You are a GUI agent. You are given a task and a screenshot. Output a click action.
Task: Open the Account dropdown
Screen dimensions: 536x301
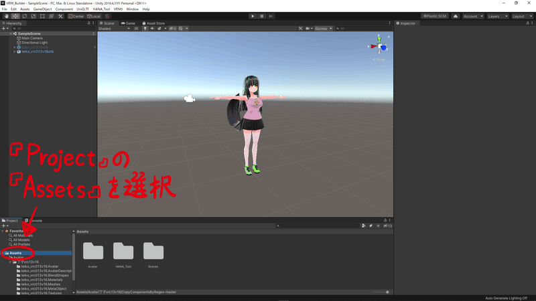tap(473, 16)
